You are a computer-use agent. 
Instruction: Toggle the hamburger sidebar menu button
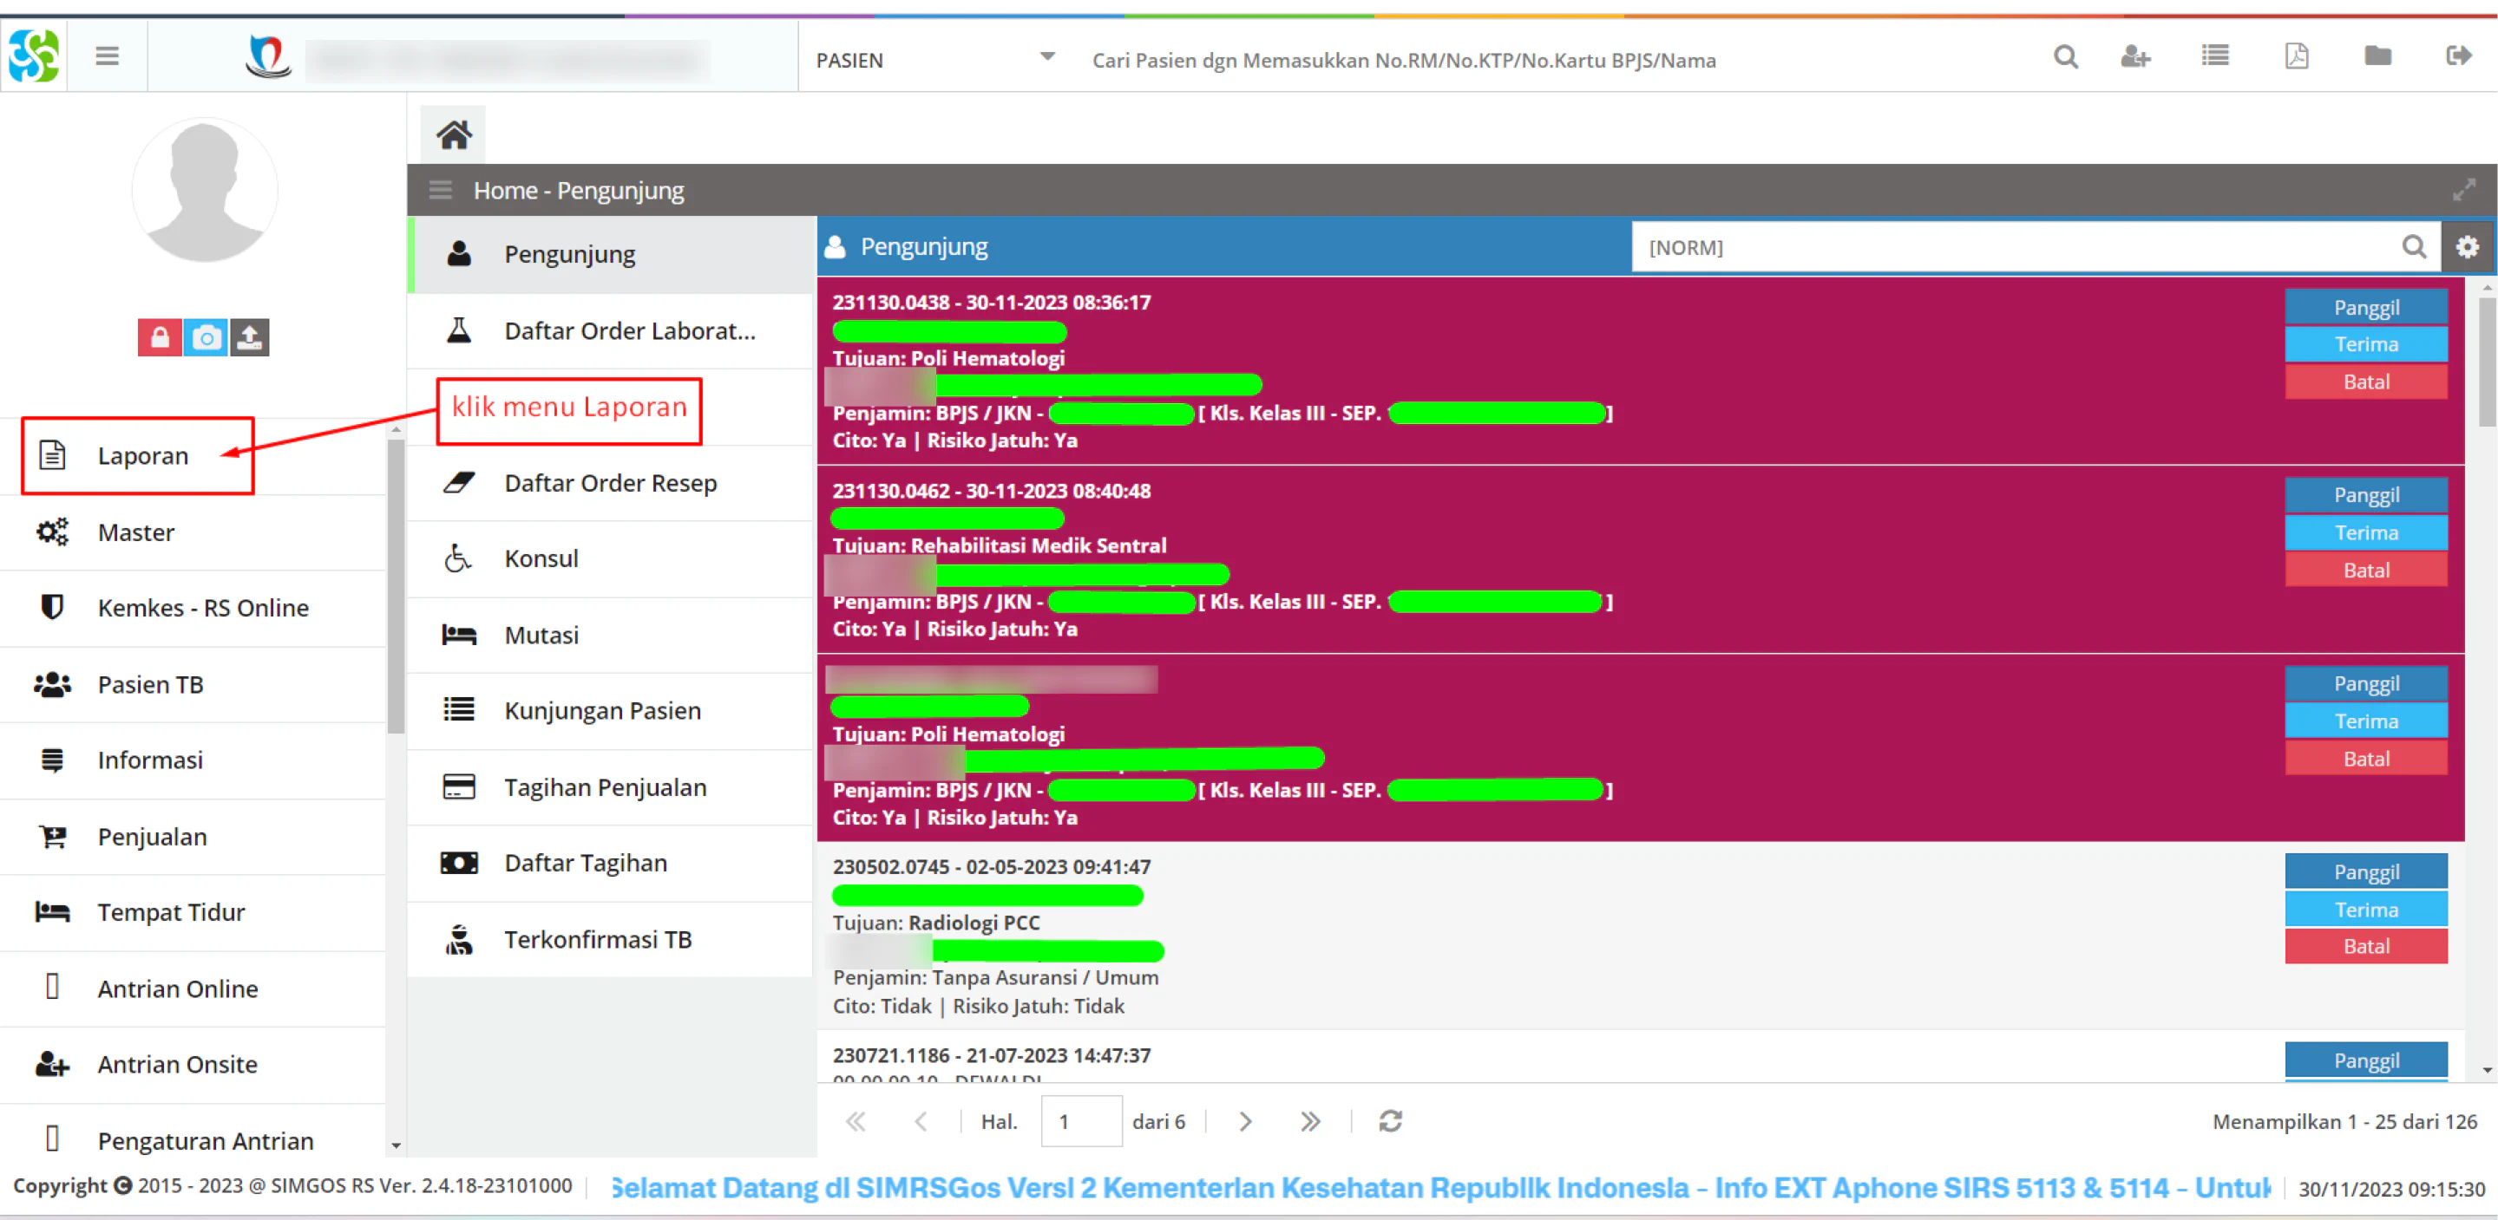108,56
